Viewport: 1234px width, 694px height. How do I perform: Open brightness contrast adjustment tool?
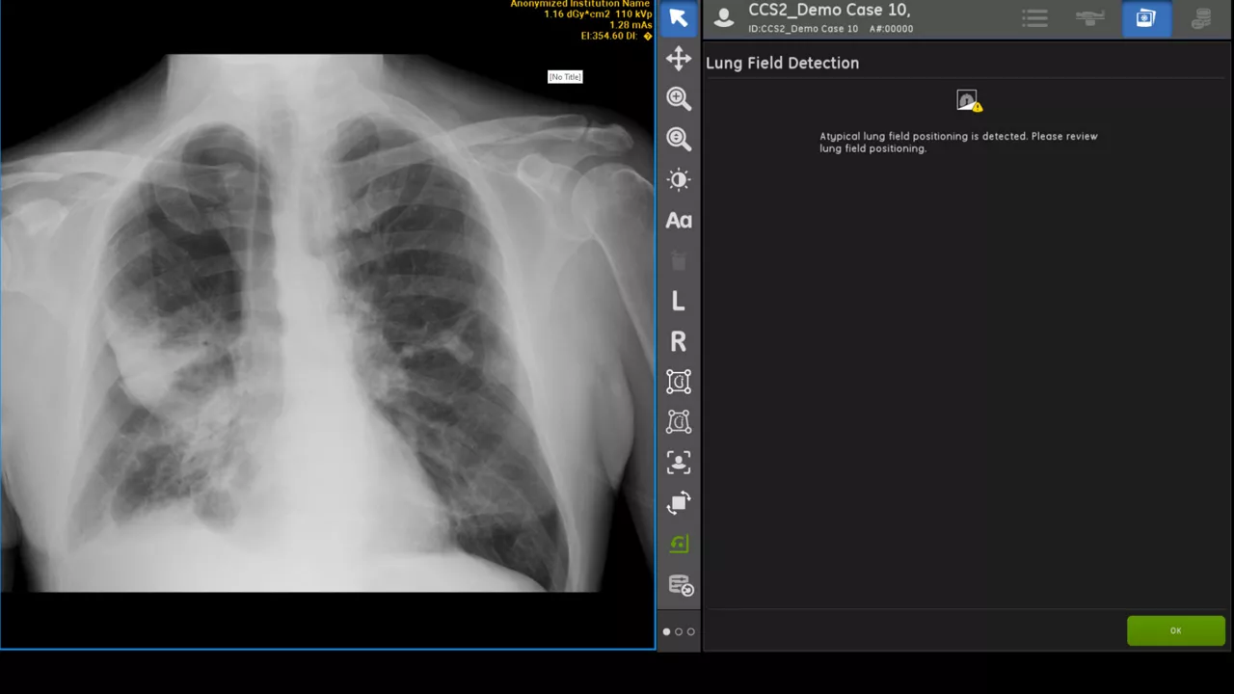pos(679,179)
